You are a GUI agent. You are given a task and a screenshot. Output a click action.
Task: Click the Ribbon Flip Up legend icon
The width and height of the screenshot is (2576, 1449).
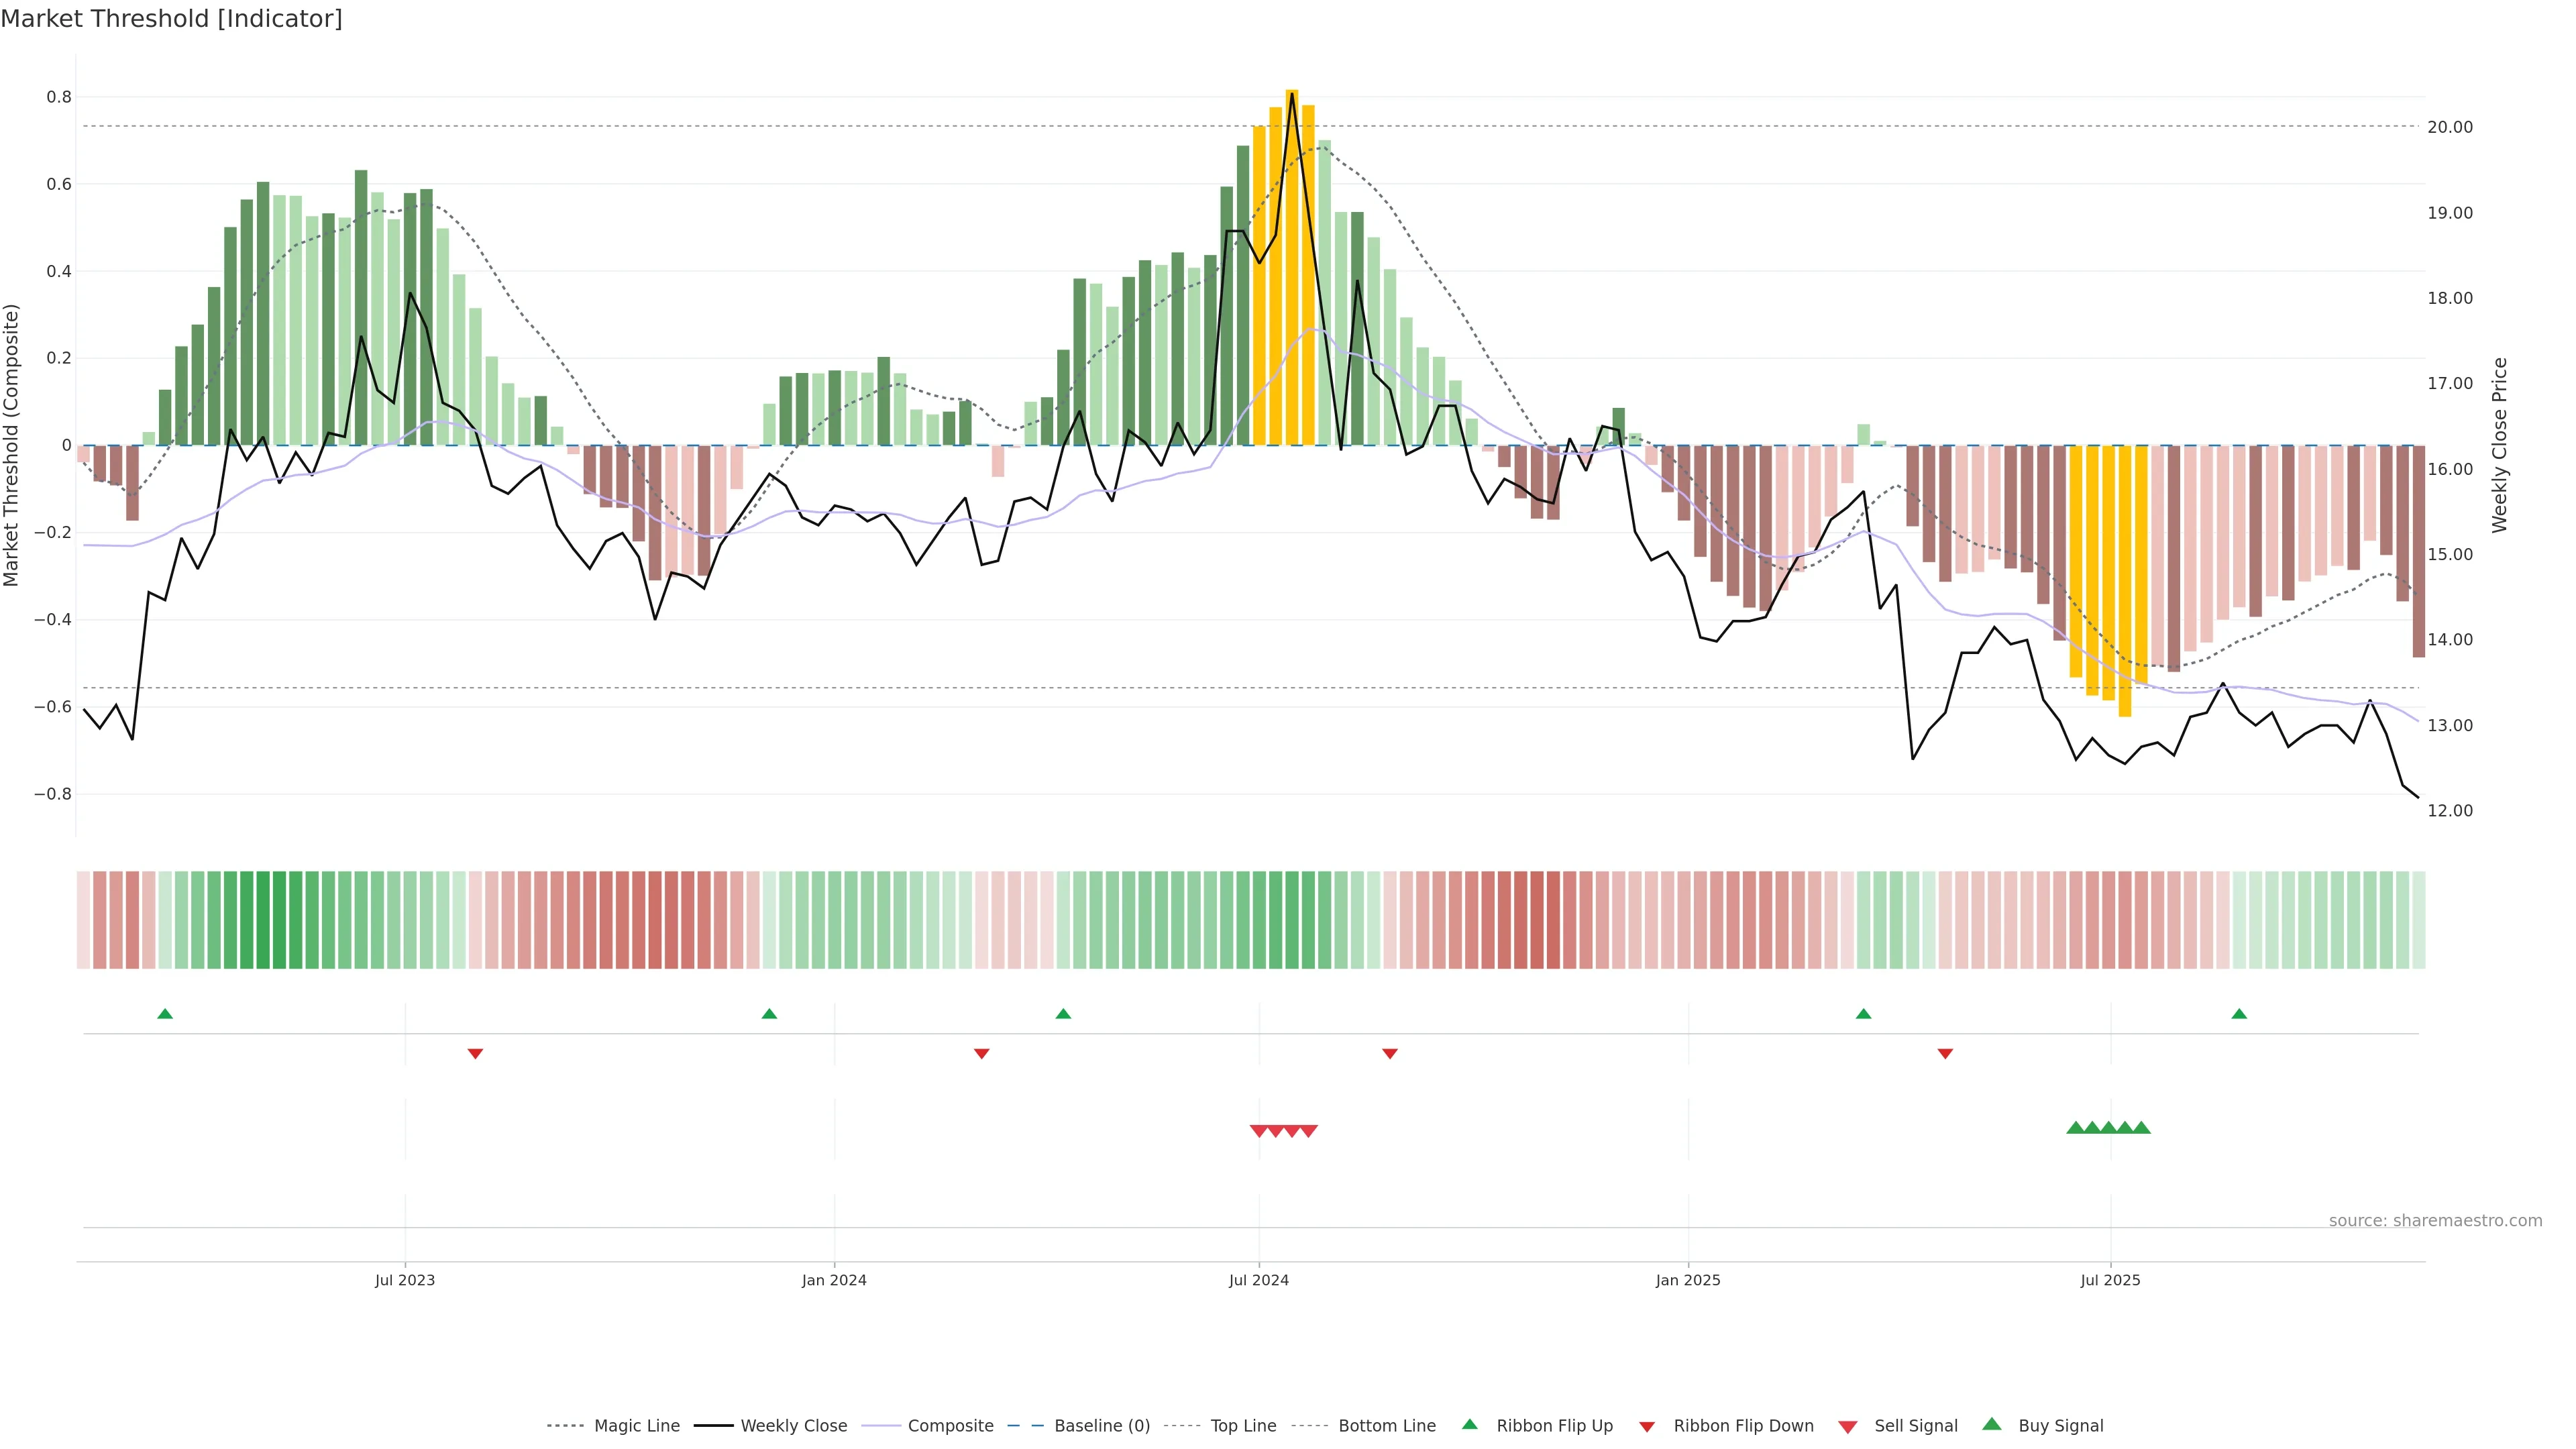pyautogui.click(x=1469, y=1424)
